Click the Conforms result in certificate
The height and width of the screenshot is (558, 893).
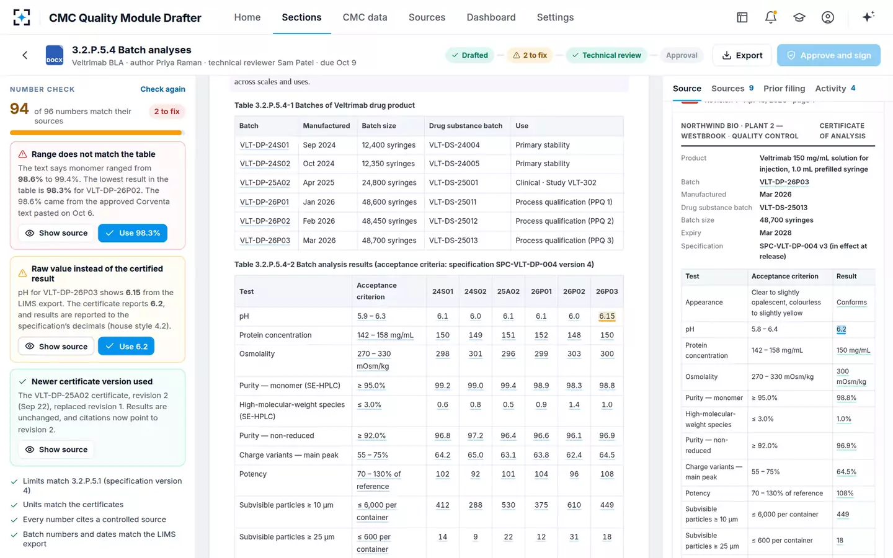(851, 303)
